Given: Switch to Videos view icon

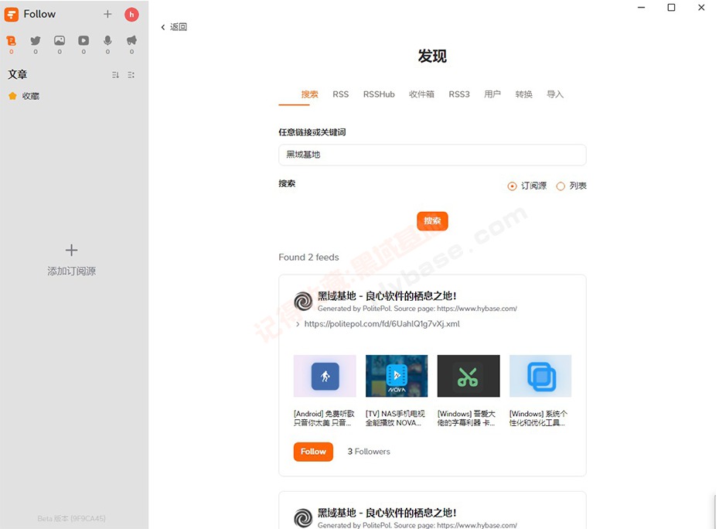Looking at the screenshot, I should tap(83, 41).
